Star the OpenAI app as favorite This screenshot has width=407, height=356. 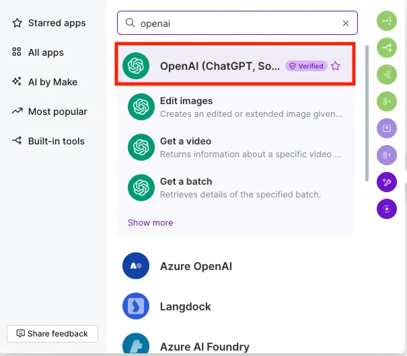point(336,66)
